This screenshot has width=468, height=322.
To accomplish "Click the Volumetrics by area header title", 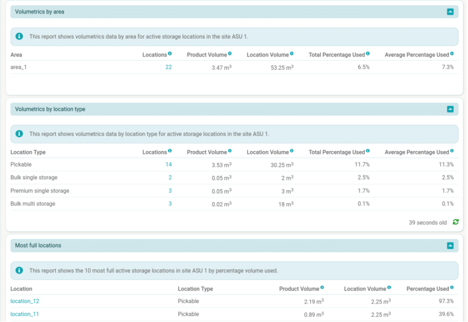I will [40, 11].
